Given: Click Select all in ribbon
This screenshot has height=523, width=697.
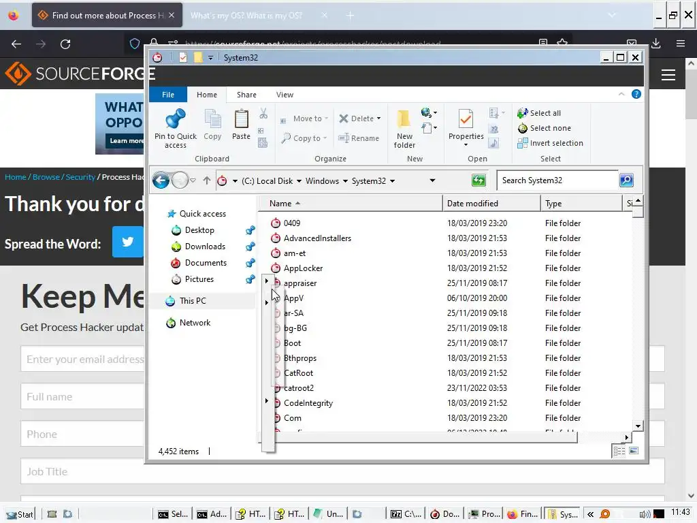Looking at the screenshot, I should (539, 113).
